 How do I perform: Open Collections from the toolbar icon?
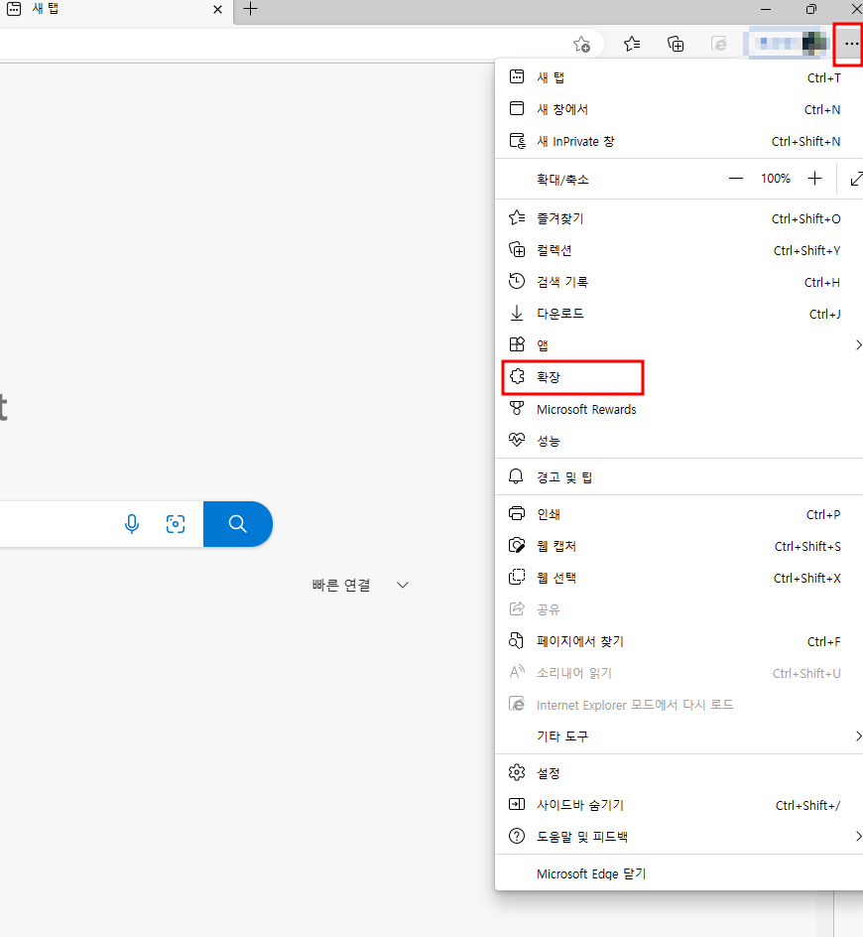tap(675, 44)
